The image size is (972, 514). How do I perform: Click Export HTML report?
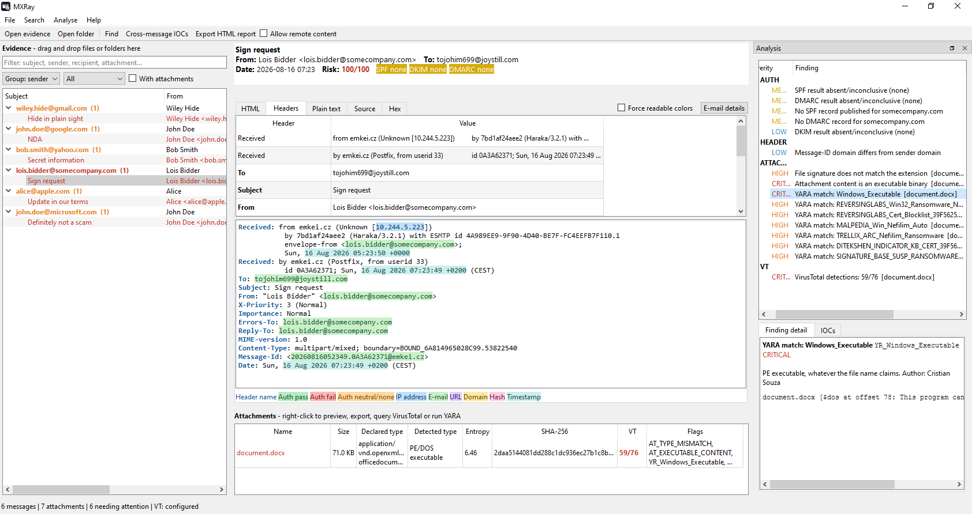(225, 34)
